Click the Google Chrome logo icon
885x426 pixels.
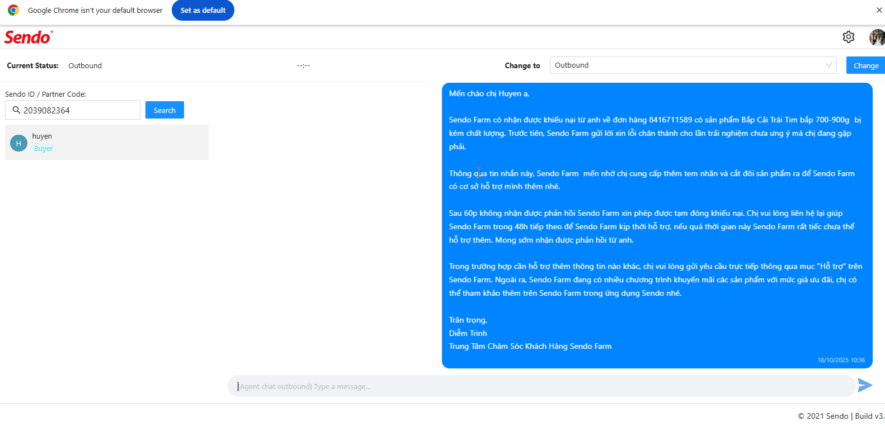(x=13, y=10)
